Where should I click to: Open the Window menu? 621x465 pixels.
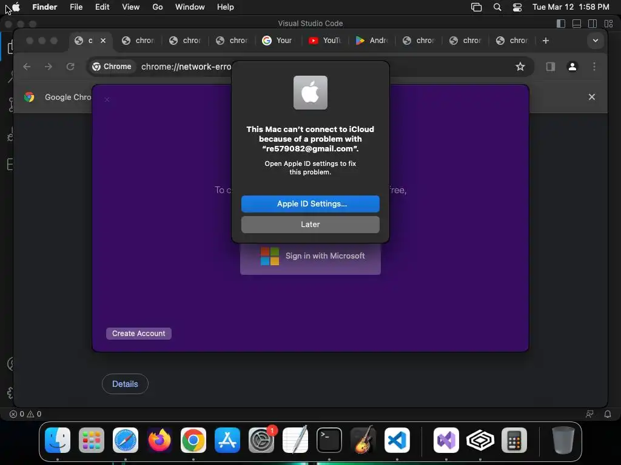coord(190,7)
